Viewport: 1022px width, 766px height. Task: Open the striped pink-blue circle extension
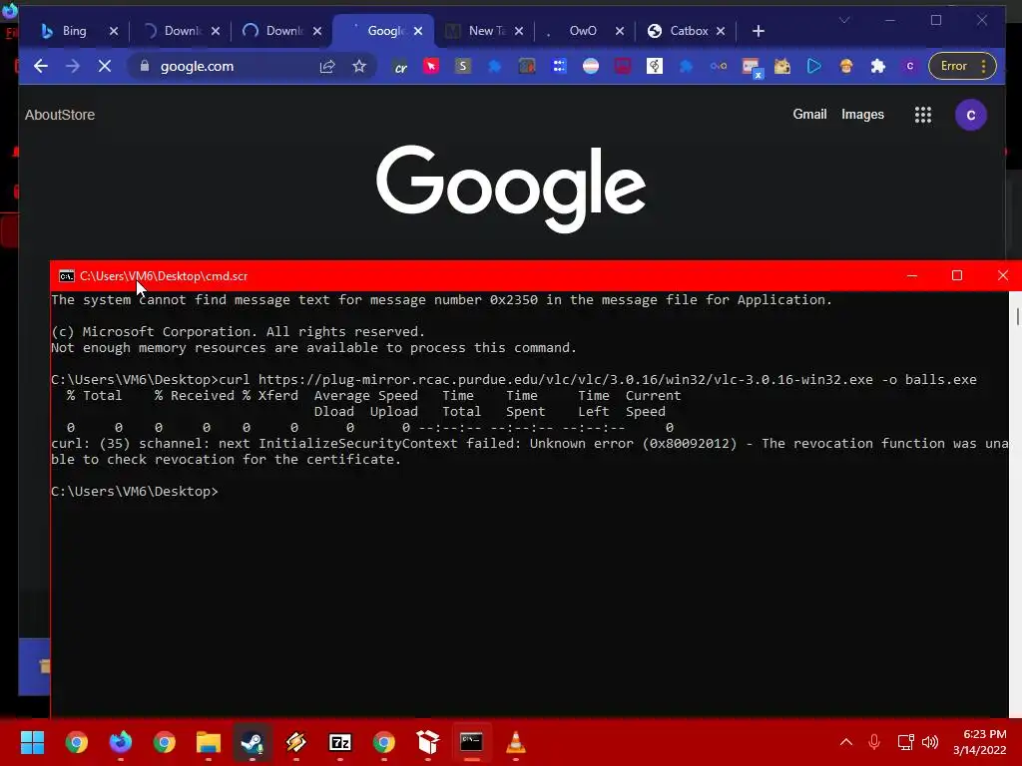tap(591, 66)
